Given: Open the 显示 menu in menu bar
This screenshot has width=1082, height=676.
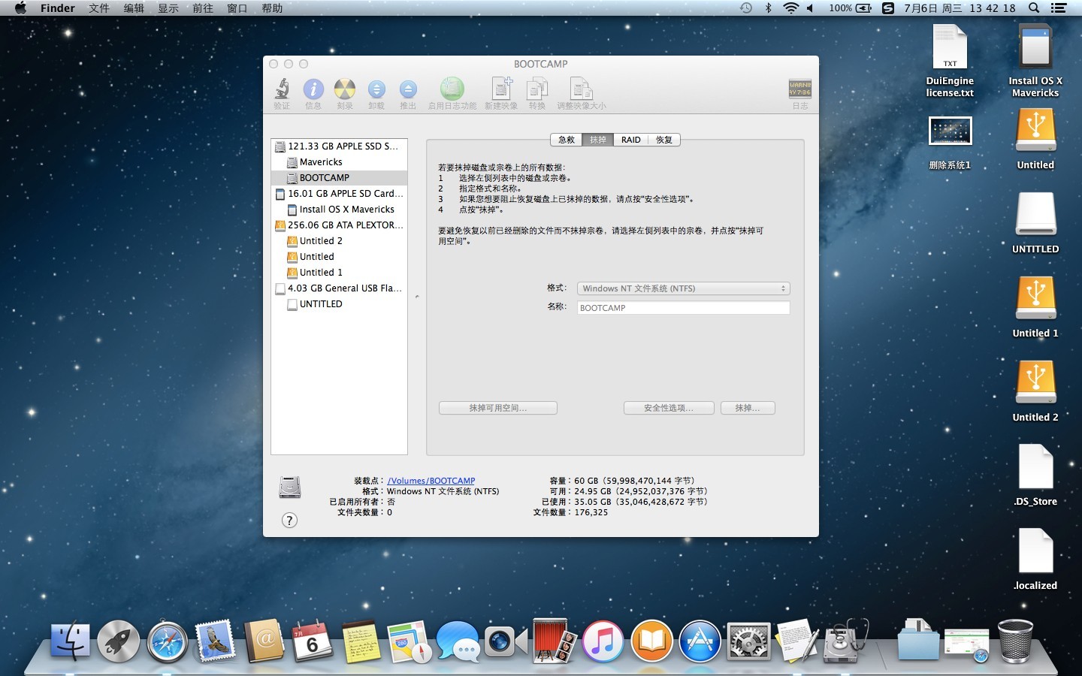Looking at the screenshot, I should pyautogui.click(x=168, y=8).
